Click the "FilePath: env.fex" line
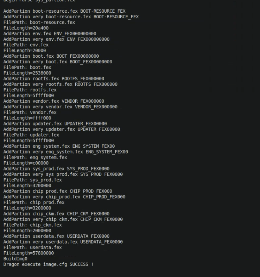The height and width of the screenshot is (277, 260). pyautogui.click(x=26, y=45)
